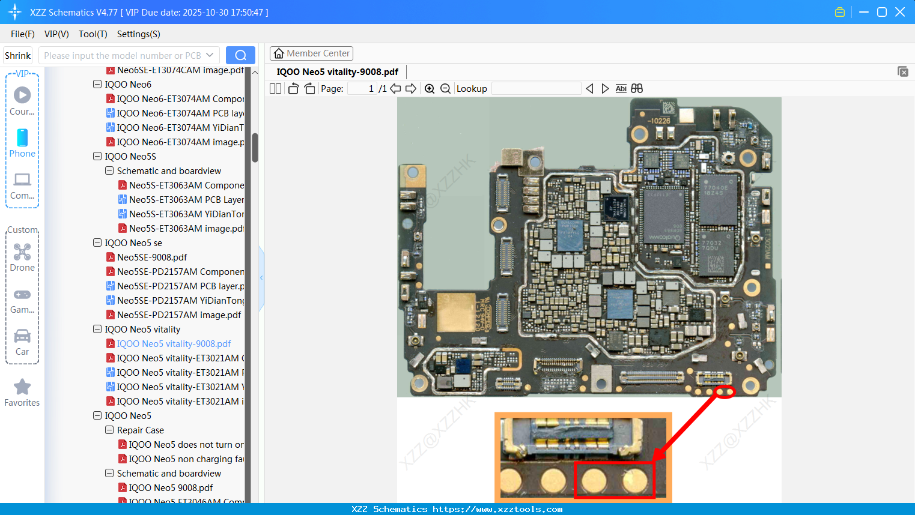
Task: Open Neo5SE-PD2157AM PCB layer file
Action: click(x=175, y=286)
